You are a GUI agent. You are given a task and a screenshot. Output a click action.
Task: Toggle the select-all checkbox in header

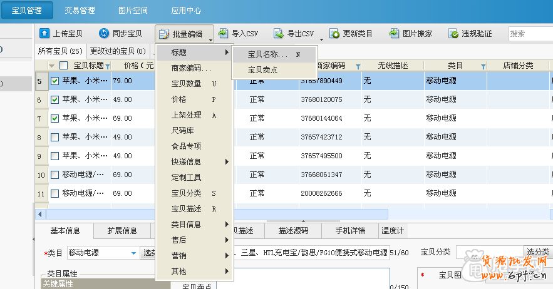(63, 66)
